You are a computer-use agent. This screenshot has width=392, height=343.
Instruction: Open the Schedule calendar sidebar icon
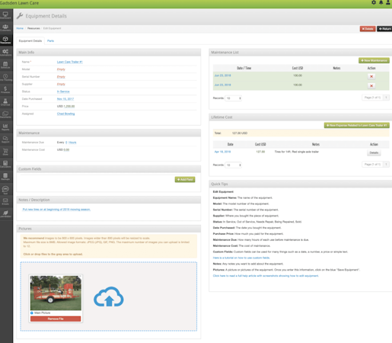(x=5, y=65)
